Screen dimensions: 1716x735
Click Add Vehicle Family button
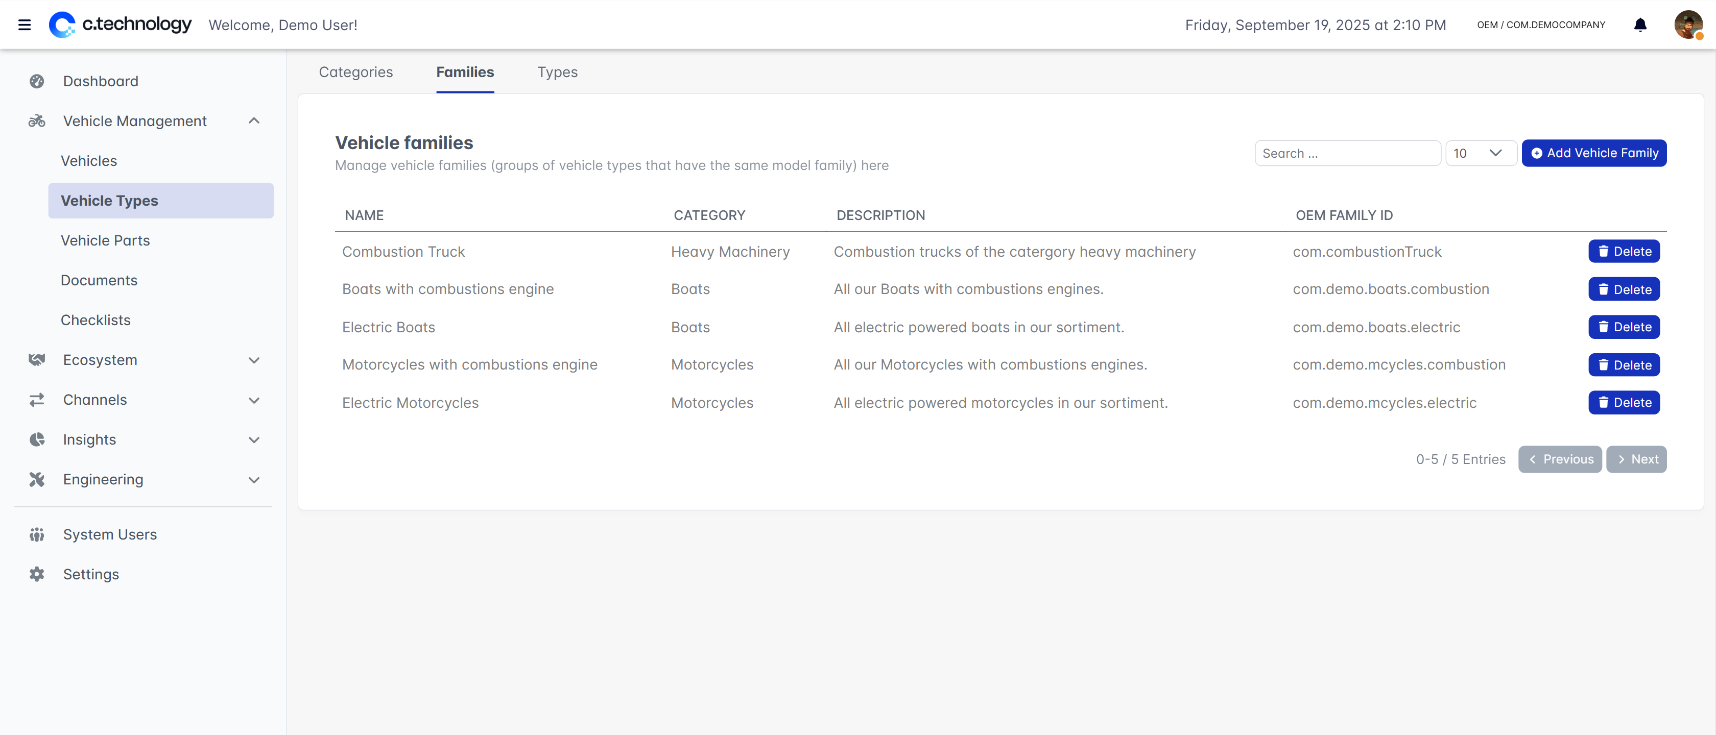tap(1593, 153)
